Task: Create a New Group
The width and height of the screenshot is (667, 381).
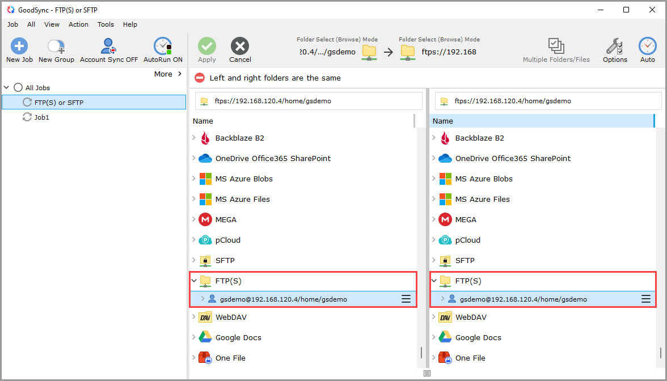Action: coord(56,46)
